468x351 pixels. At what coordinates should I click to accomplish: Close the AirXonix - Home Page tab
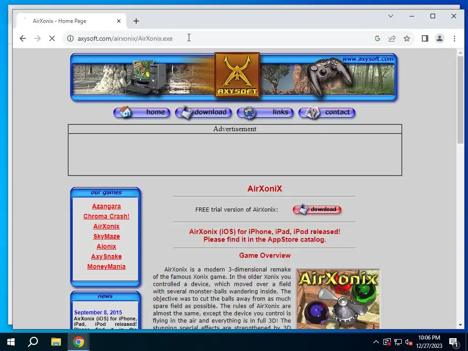[119, 21]
